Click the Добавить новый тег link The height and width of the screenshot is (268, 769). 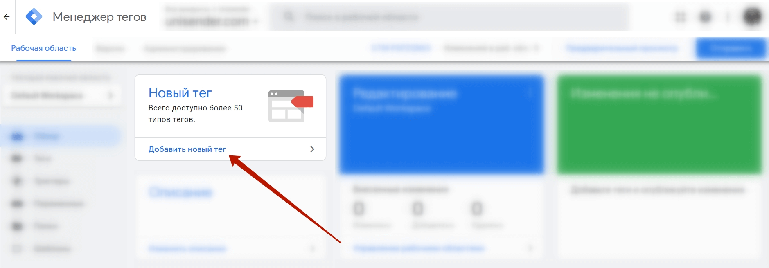point(187,149)
